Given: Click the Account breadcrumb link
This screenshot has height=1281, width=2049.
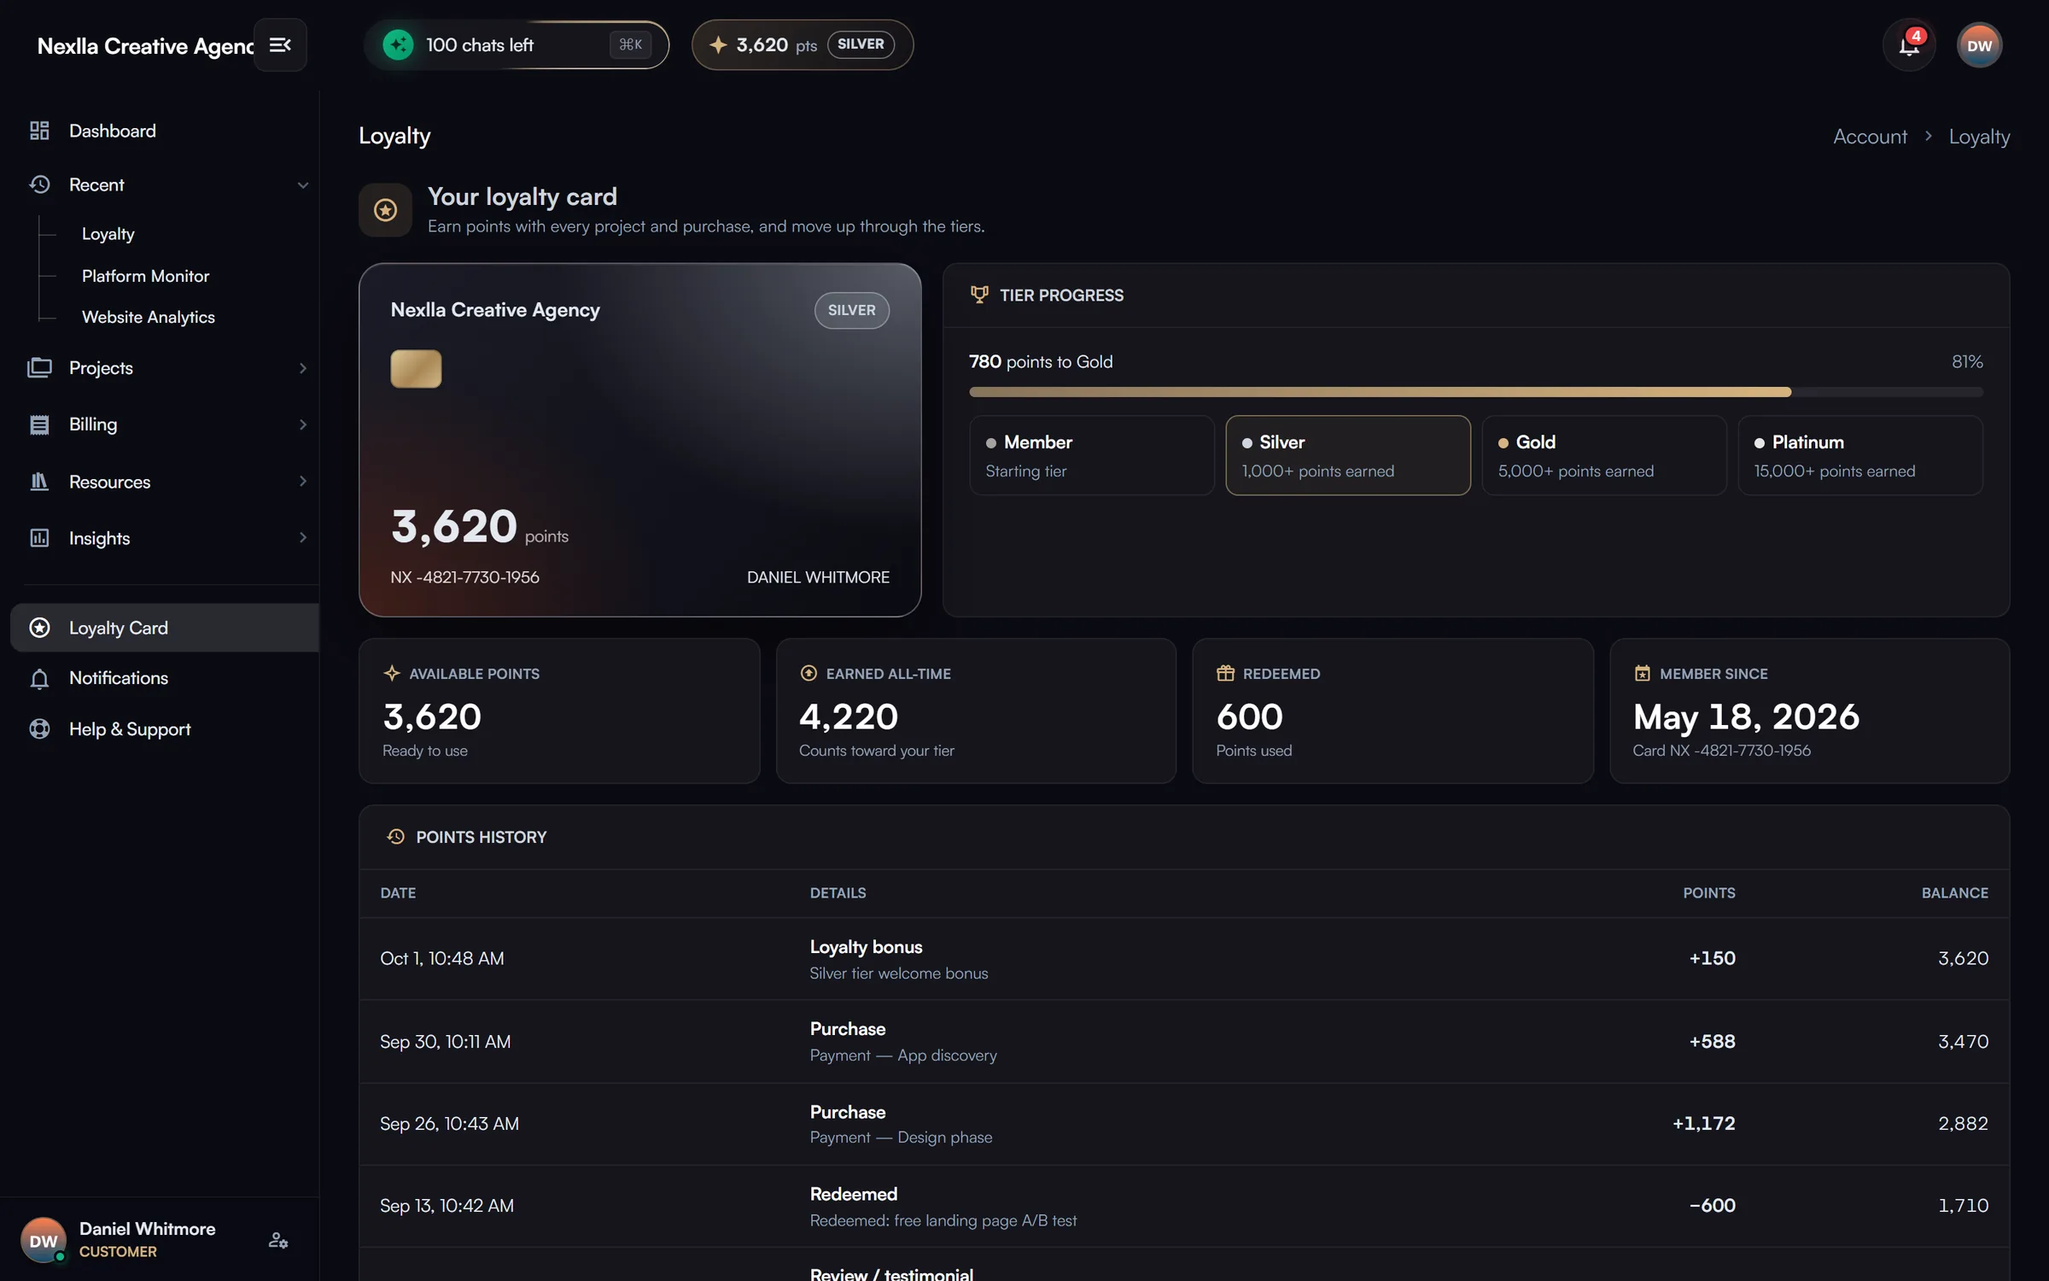Looking at the screenshot, I should (1870, 137).
